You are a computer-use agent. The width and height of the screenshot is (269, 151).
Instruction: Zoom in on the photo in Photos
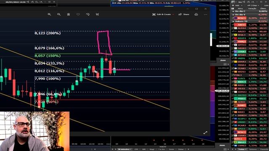50,14
